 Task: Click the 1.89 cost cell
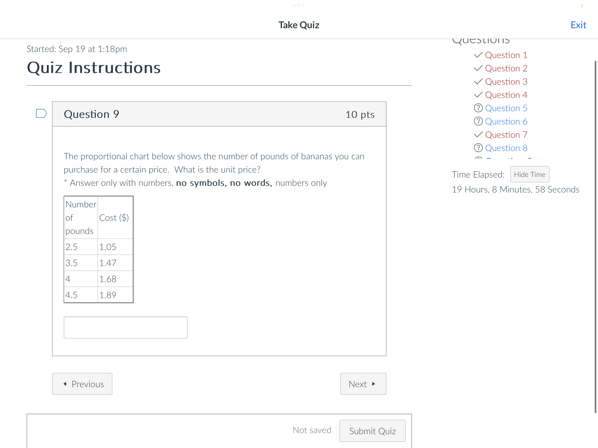coord(115,295)
